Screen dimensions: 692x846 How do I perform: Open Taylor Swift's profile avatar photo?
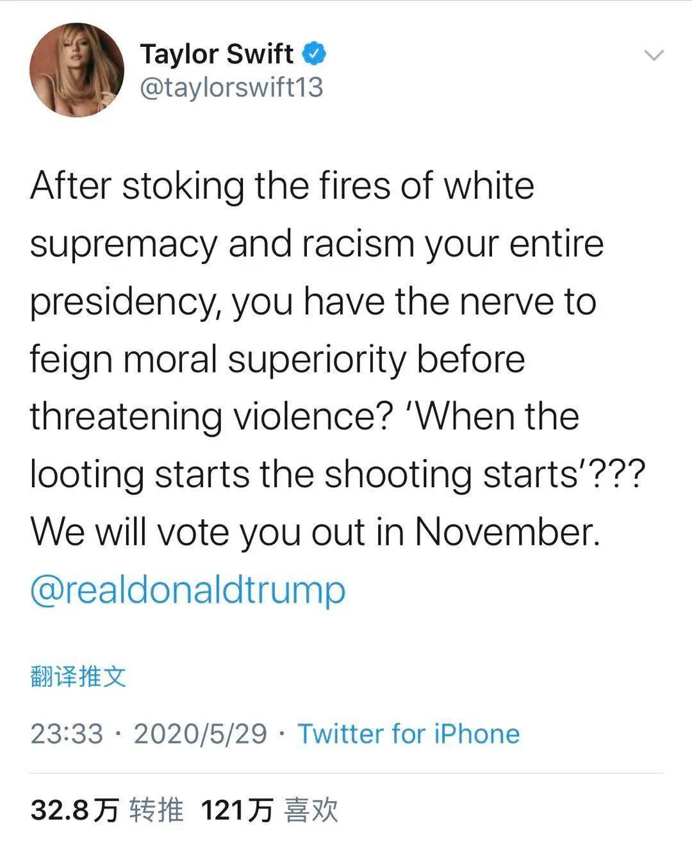tap(77, 70)
